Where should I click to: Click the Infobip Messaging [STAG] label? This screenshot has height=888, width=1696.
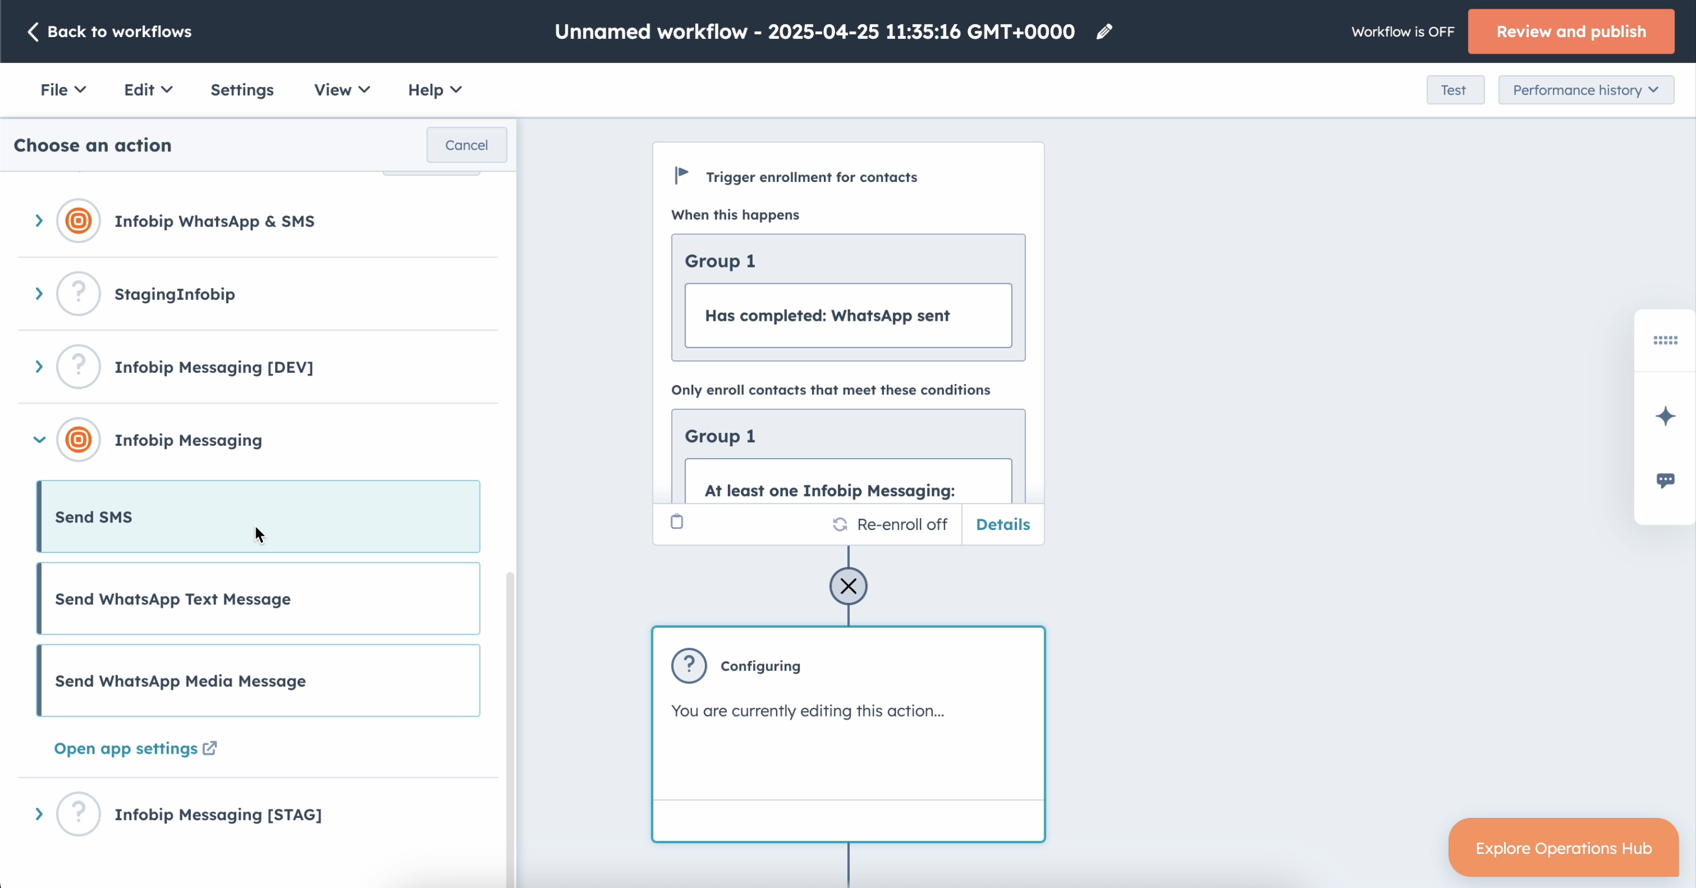pyautogui.click(x=218, y=815)
